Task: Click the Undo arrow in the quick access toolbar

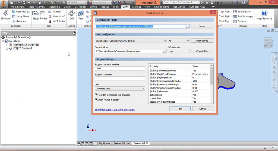Action: coord(29,2)
